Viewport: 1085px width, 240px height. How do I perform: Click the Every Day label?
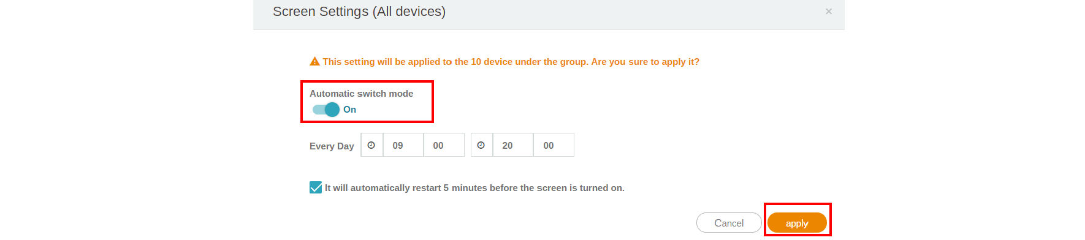[332, 146]
